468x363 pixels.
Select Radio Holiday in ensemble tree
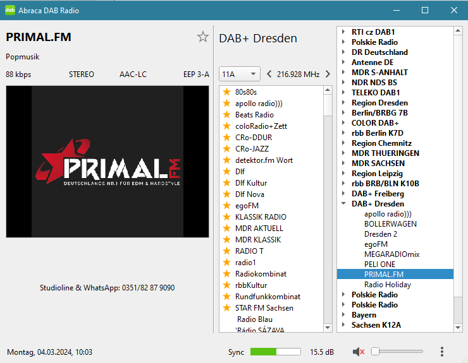coord(387,285)
